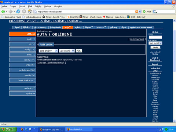Screen dimensions: 176x132
Task: Click the forward navigation arrow
Action: point(11,12)
